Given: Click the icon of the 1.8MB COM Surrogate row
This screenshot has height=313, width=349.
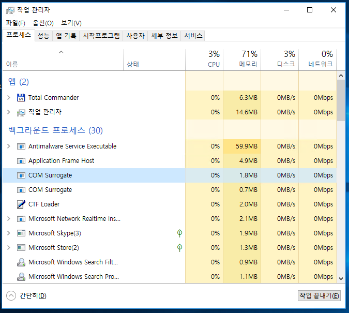Looking at the screenshot, I should [x=21, y=175].
